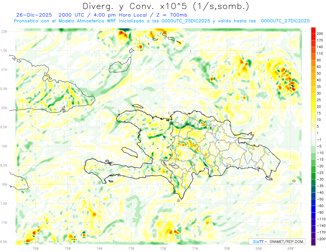Viewport: 326px width, 252px height.
Task: Click the 'SisTT - ONAMET/REP.DOM.' credit box
Action: (277, 241)
